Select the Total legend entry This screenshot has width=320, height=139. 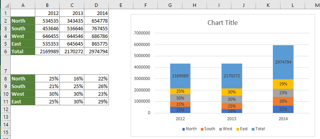click(x=259, y=129)
